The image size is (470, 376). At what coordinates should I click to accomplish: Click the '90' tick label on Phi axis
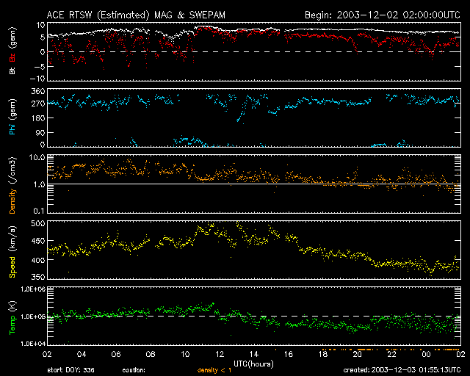[40, 132]
